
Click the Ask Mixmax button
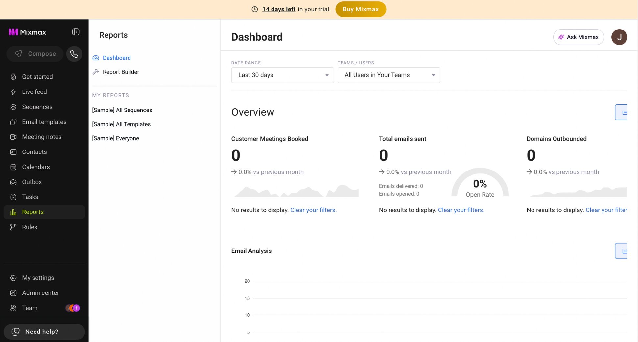point(579,37)
